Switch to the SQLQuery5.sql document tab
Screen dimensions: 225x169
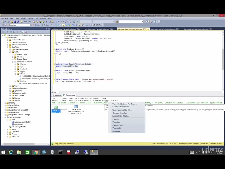pyautogui.click(x=99, y=29)
